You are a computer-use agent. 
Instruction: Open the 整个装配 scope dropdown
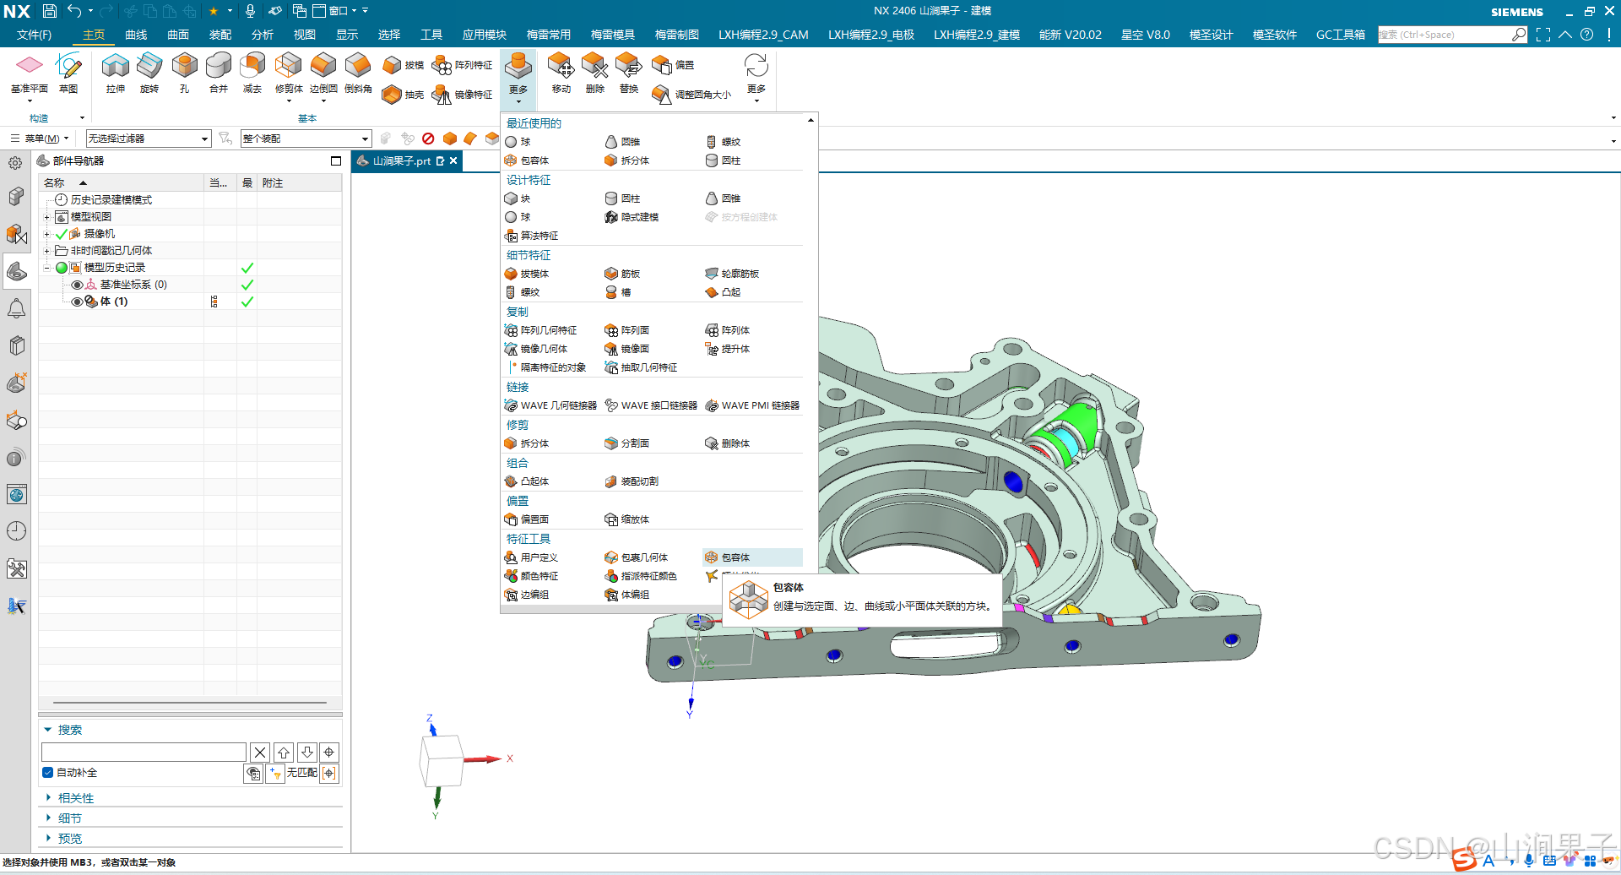point(306,139)
